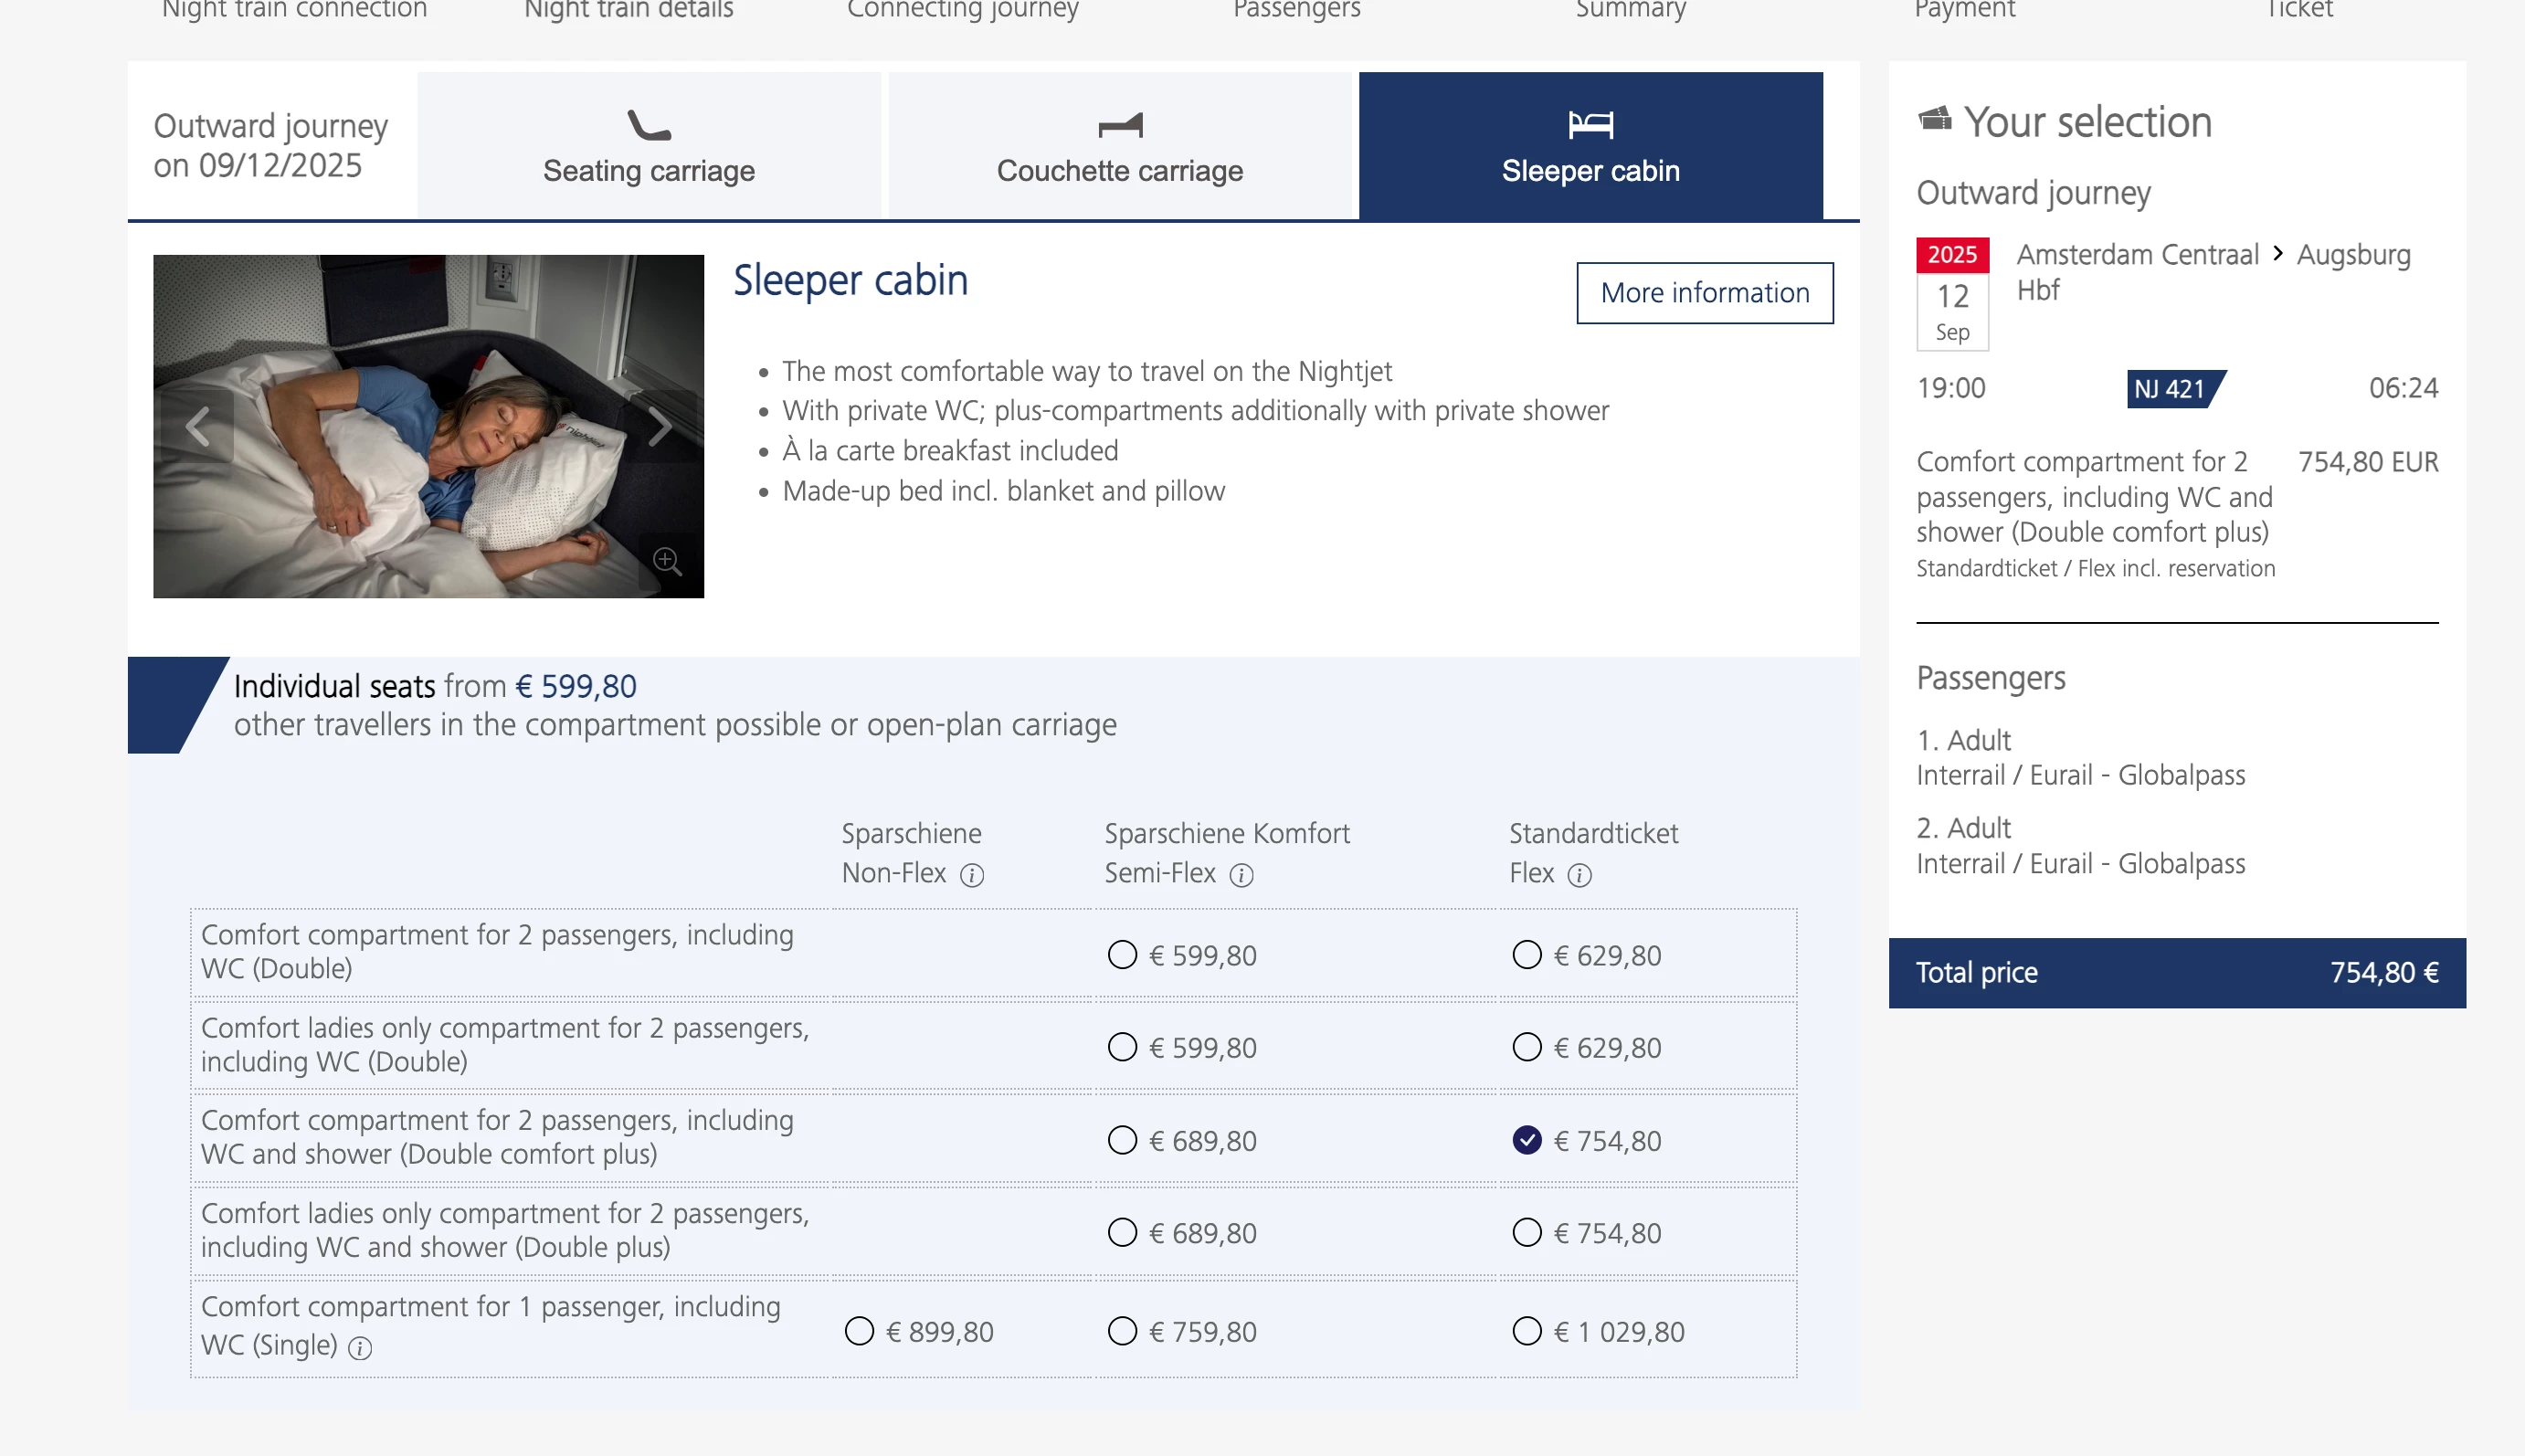
Task: Choose Double comfort plus Semi-Flex € 689,80
Action: 1122,1140
